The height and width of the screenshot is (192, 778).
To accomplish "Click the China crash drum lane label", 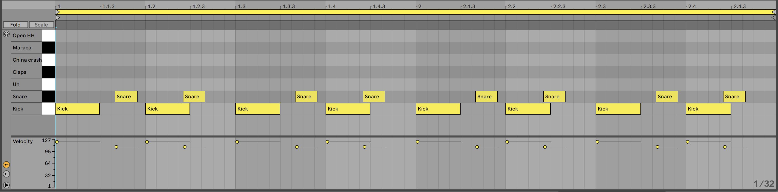I will 26,60.
